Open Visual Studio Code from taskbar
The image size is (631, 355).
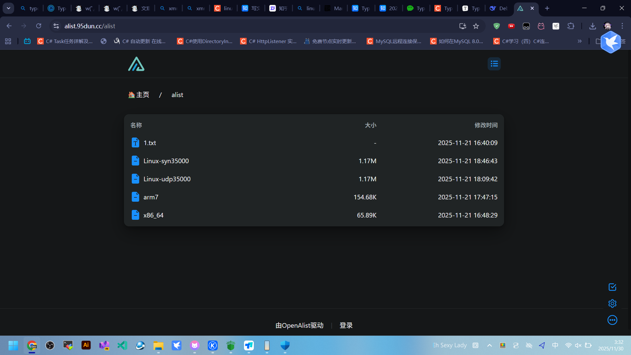[122, 345]
